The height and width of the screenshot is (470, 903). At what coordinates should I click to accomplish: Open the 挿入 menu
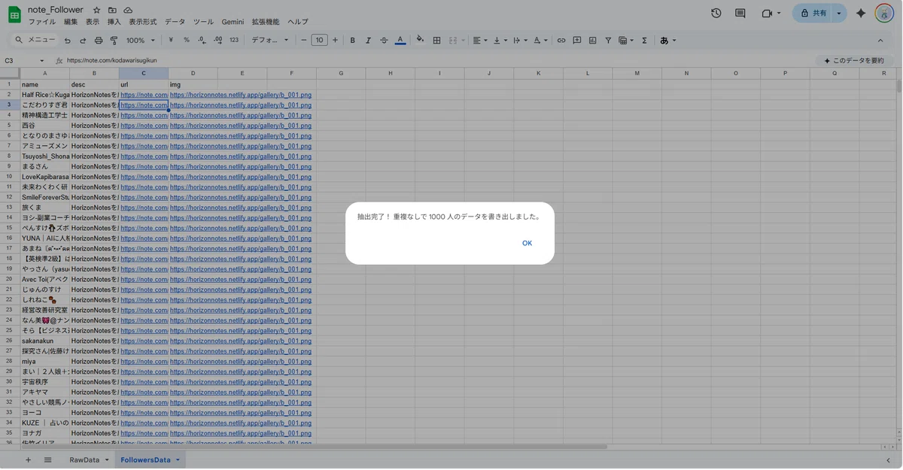[x=114, y=23]
